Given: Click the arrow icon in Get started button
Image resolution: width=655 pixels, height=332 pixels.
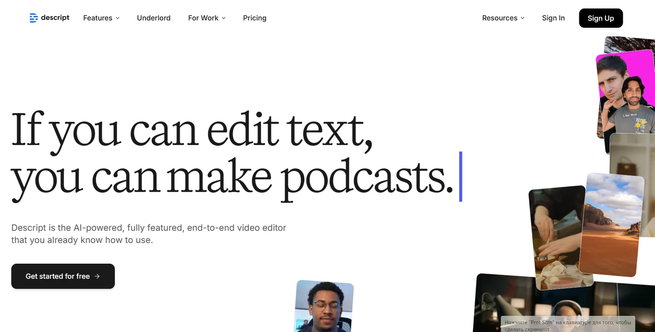Looking at the screenshot, I should 97,276.
